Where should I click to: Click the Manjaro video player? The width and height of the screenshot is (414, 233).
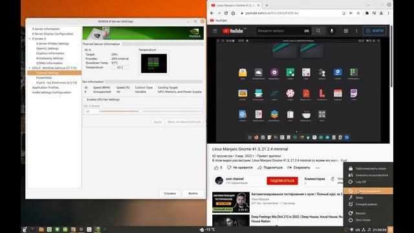[298, 91]
